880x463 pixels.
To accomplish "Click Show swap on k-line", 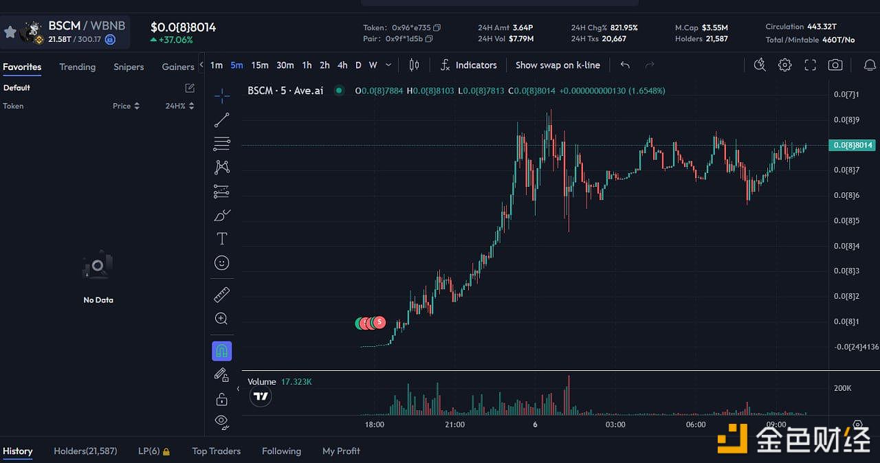I will 558,65.
